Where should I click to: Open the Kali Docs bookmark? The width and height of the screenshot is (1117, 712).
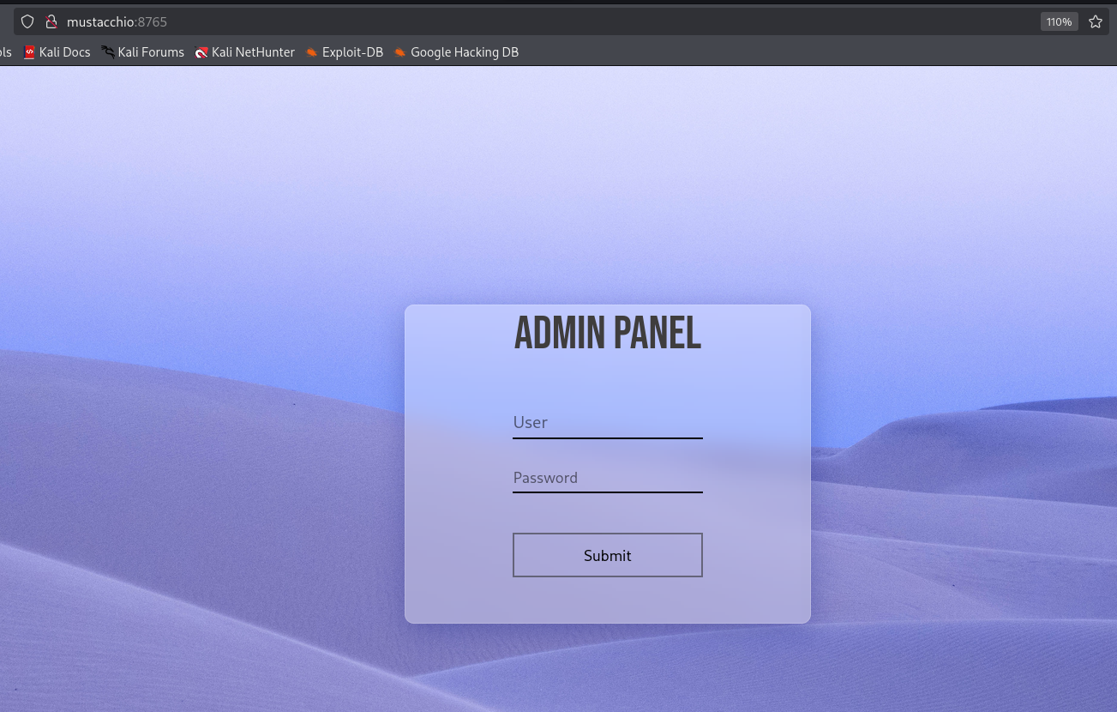[x=64, y=52]
